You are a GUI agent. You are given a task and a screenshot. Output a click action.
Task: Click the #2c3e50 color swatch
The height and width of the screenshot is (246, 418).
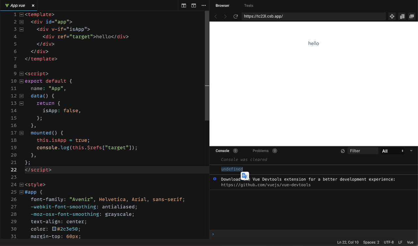click(54, 229)
